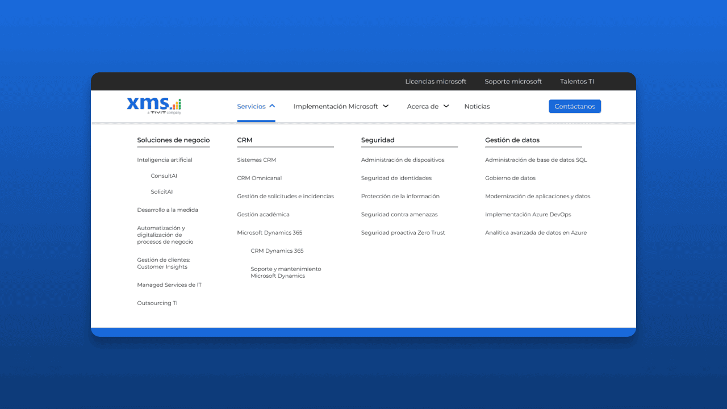This screenshot has height=409, width=727.
Task: Click the Contáctanos button
Action: pyautogui.click(x=575, y=106)
